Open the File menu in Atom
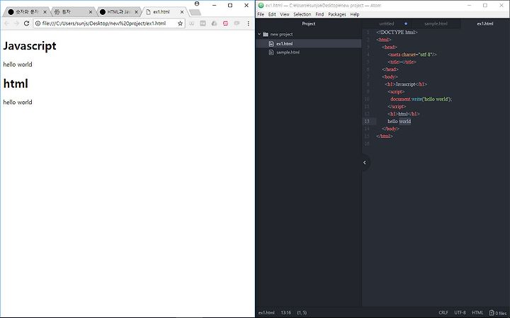The height and width of the screenshot is (318, 510). pyautogui.click(x=261, y=14)
